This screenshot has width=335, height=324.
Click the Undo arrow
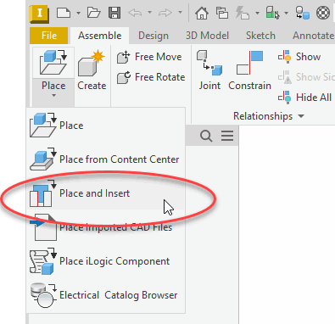click(x=135, y=13)
